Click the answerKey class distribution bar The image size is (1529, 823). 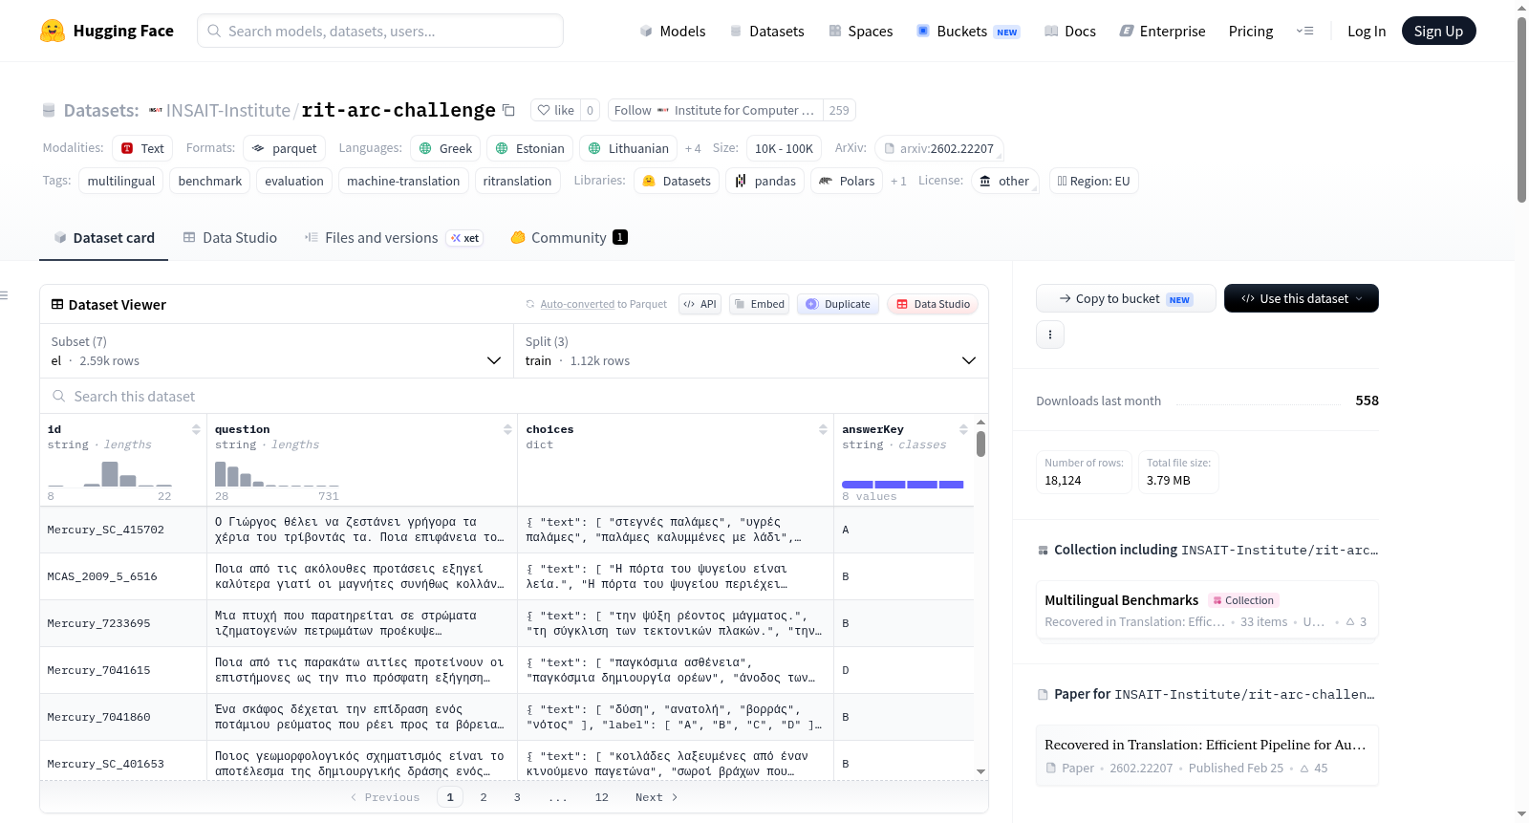903,485
